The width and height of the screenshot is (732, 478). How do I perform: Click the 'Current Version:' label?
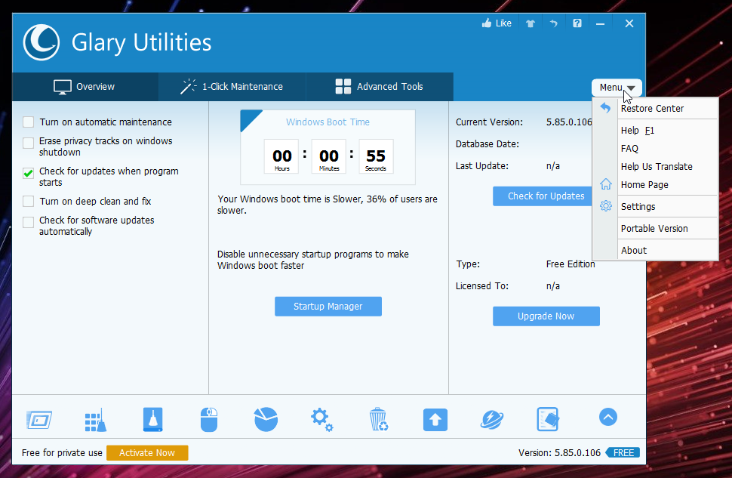pos(489,122)
